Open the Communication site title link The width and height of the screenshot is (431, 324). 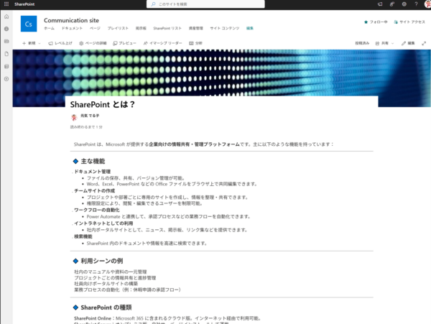pyautogui.click(x=71, y=20)
